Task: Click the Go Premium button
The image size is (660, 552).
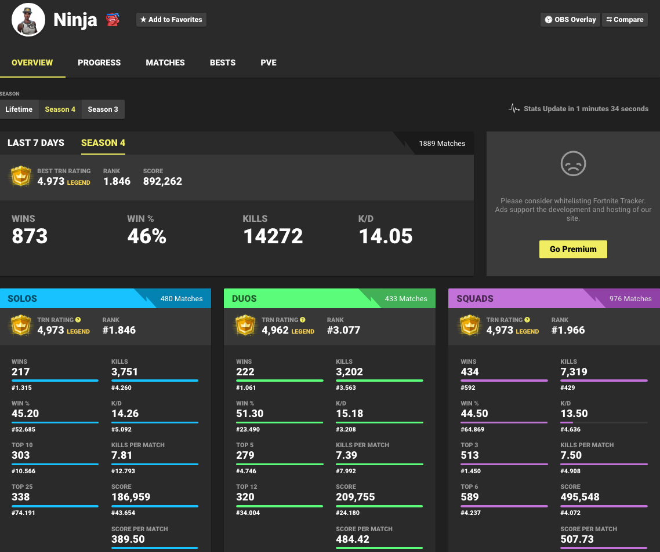Action: 573,249
